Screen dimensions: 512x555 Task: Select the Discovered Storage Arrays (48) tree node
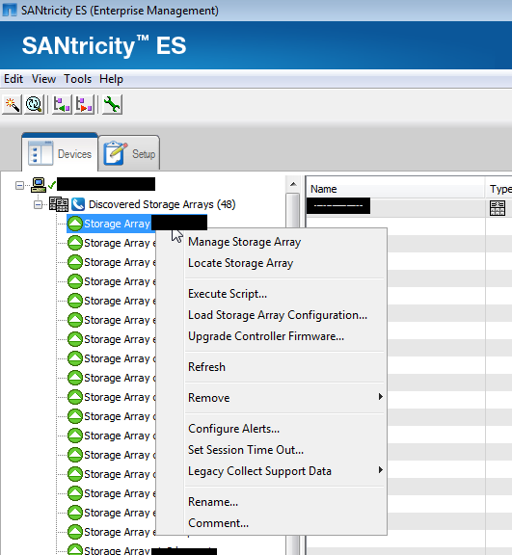pos(162,204)
